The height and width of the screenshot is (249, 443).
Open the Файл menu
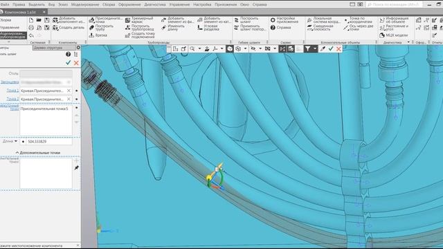coord(5,5)
